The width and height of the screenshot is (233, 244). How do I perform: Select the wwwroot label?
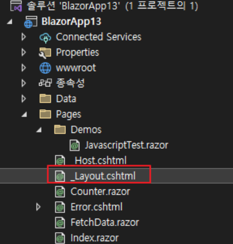[x=76, y=68]
